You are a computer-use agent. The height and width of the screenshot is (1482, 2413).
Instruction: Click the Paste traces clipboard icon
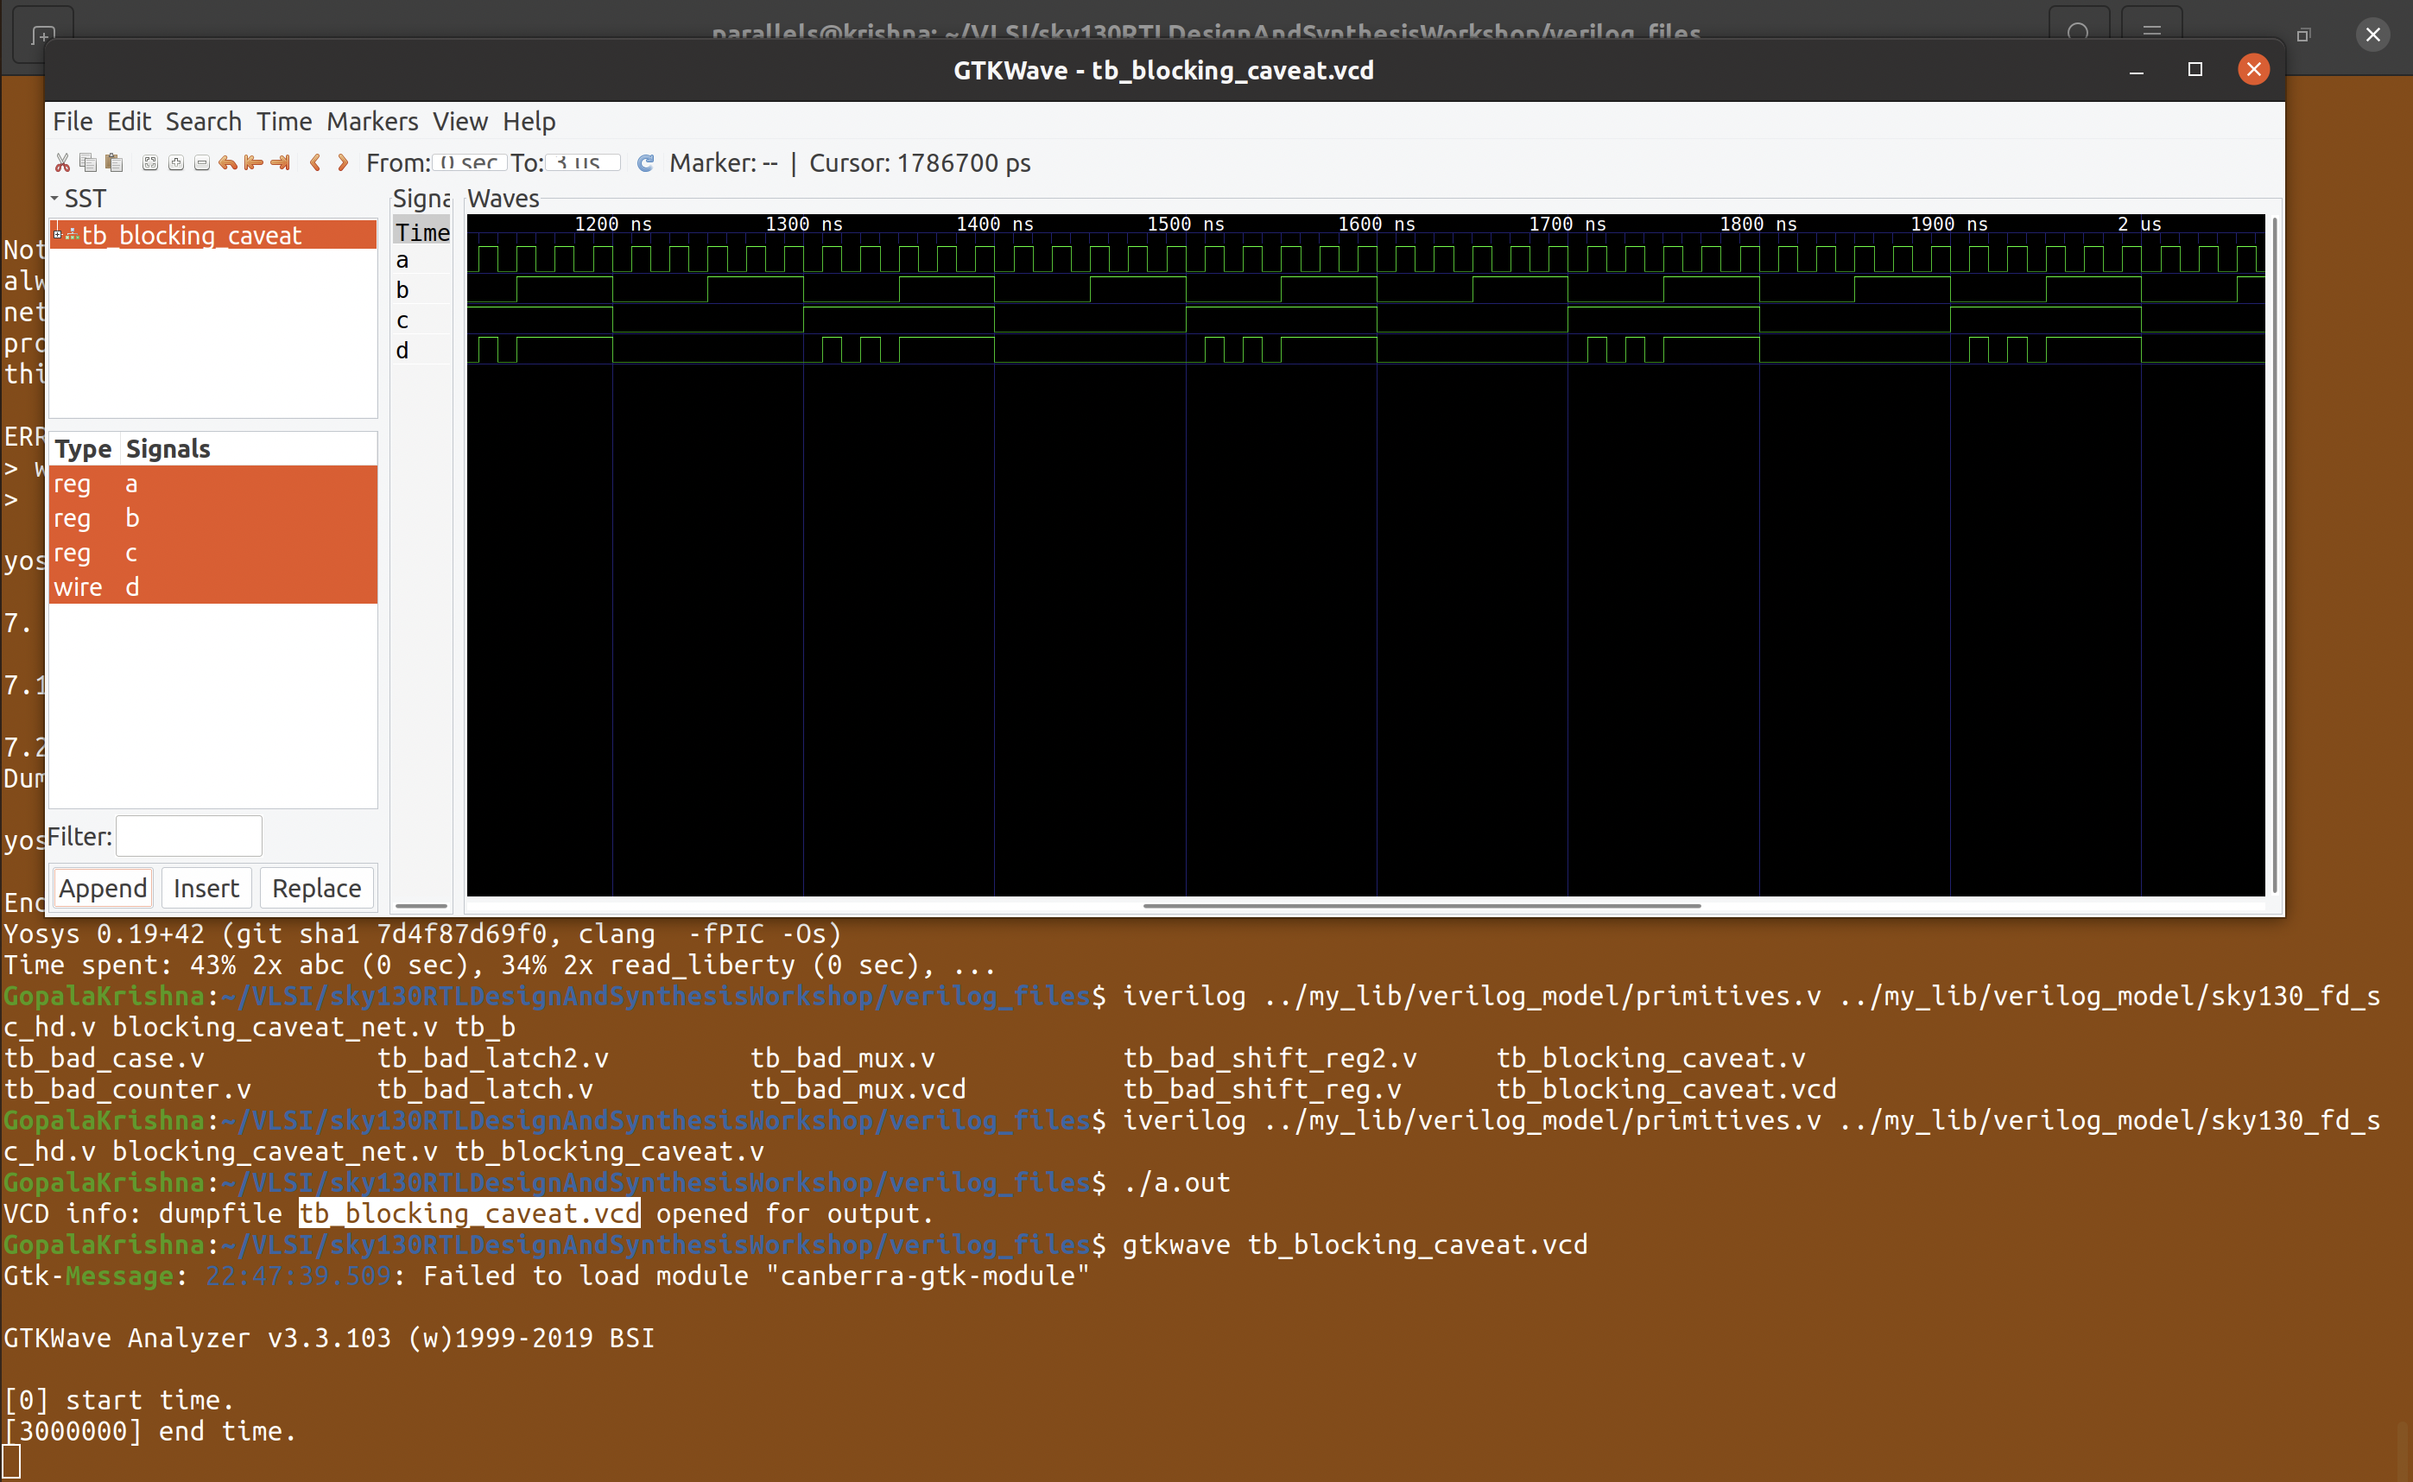click(114, 162)
